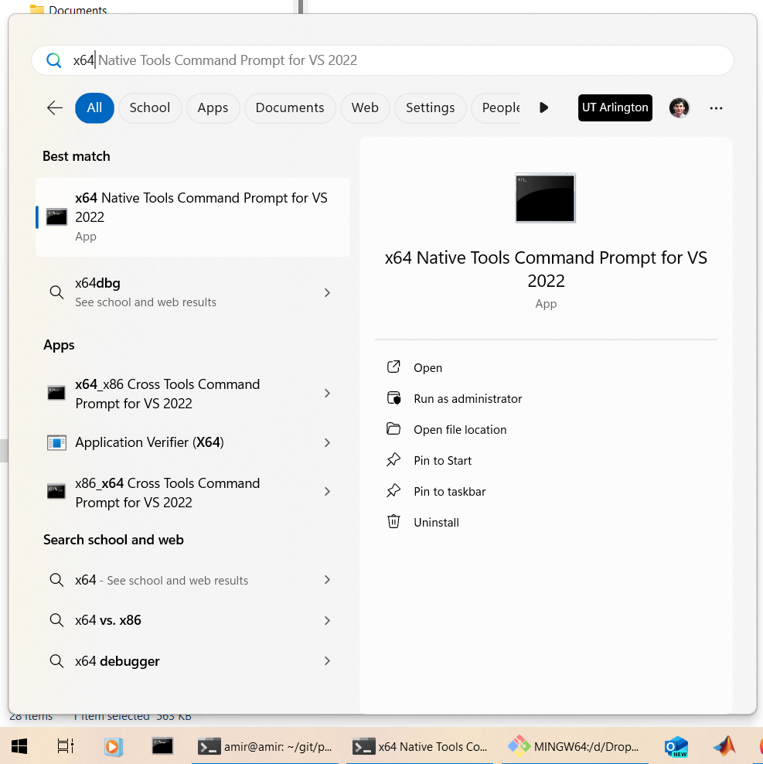Expand x64dbg result chevron
The height and width of the screenshot is (764, 763).
pos(327,292)
